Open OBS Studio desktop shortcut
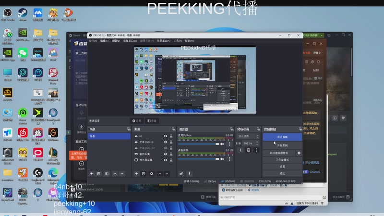Screen dimensions: 384x216 tap(8, 14)
